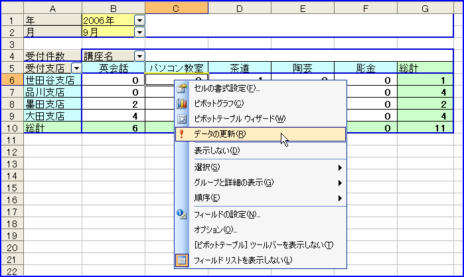Click the 英会話 column header cell
Screen dimensions: 464x277
click(114, 68)
